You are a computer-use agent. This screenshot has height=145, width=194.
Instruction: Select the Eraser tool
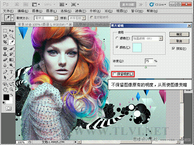tap(5, 60)
